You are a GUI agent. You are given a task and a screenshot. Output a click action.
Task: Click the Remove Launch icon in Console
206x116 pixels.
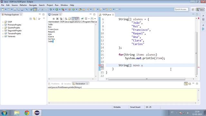coord(57,19)
